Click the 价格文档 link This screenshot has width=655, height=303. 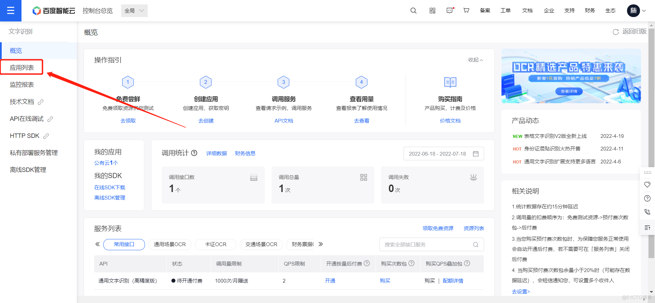tap(450, 121)
